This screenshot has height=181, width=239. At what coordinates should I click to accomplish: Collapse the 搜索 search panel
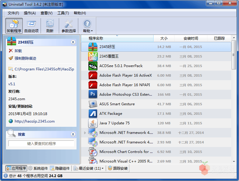point(73,134)
